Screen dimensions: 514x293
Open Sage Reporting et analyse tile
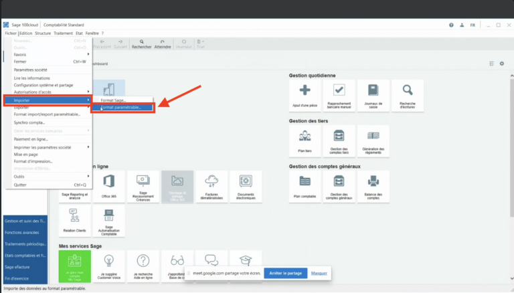click(x=75, y=196)
